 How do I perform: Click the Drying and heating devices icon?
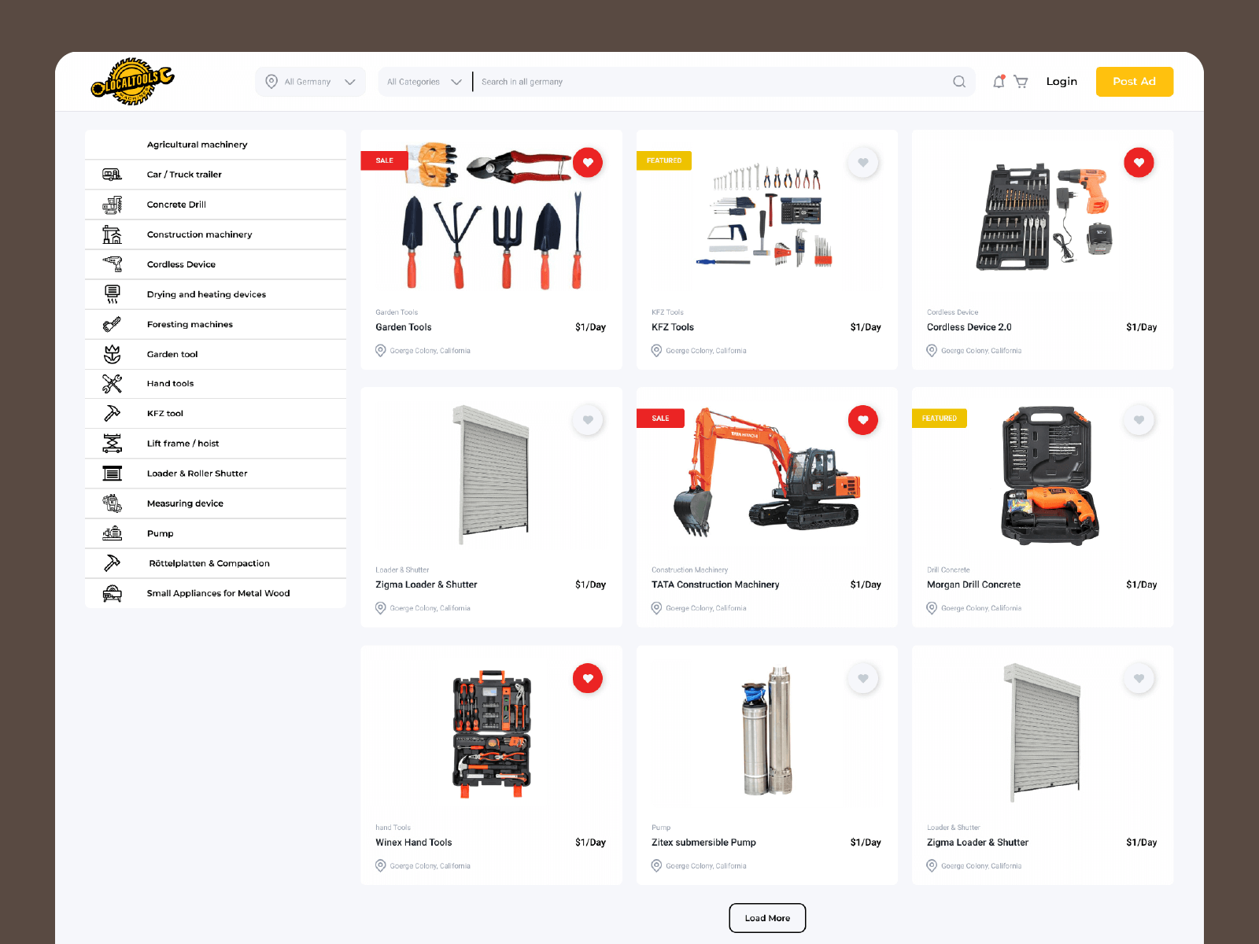point(113,294)
